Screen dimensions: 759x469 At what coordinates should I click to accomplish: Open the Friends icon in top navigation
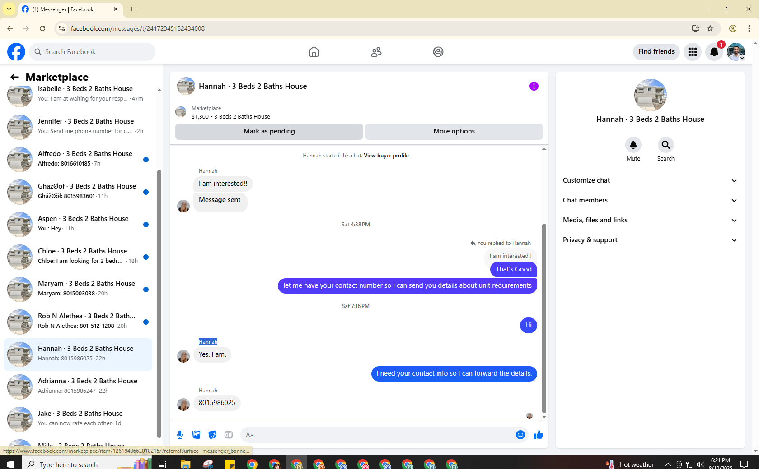[376, 52]
